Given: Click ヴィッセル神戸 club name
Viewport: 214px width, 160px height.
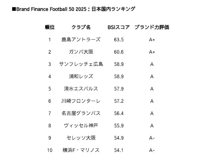Looking at the screenshot, I should (x=81, y=126).
